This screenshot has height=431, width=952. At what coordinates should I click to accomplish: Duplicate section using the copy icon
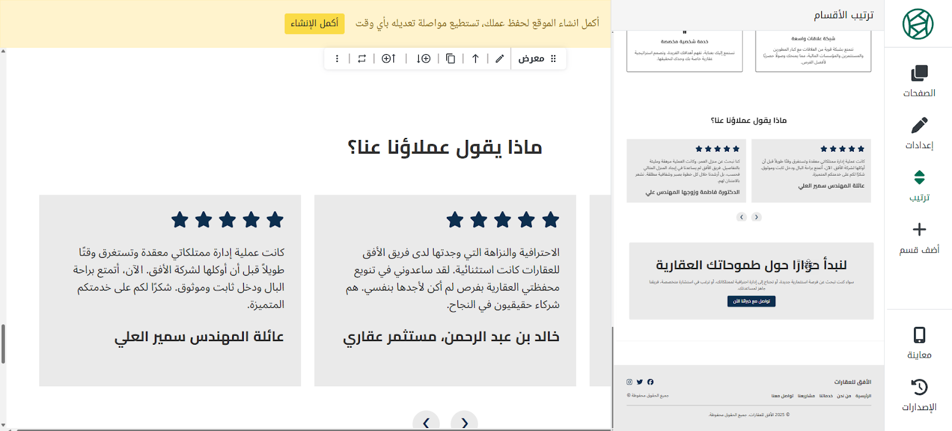(450, 58)
